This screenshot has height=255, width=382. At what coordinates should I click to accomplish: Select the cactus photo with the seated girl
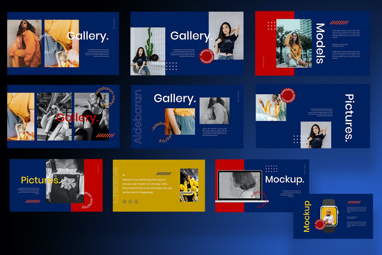click(x=148, y=51)
